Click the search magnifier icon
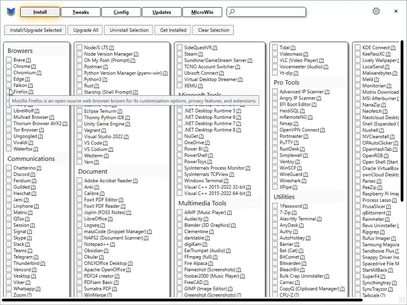 pos(232,12)
